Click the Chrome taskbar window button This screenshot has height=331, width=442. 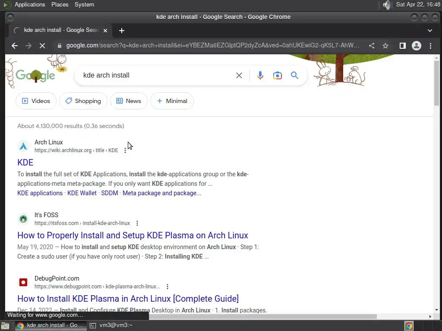50,326
